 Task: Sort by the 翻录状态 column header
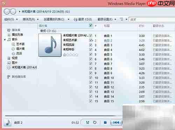coord(158,26)
